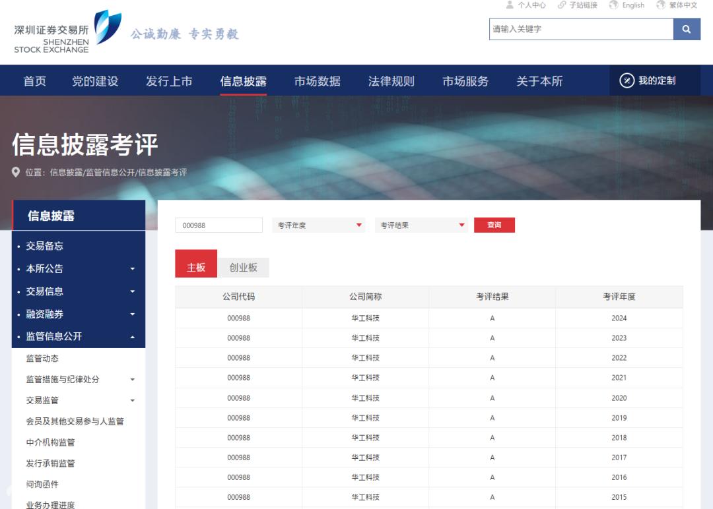Image resolution: width=713 pixels, height=509 pixels.
Task: Click the 子站链接 chain icon link
Action: pyautogui.click(x=577, y=5)
